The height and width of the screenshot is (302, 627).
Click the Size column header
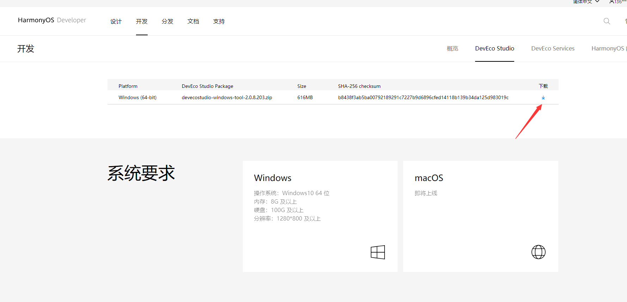302,86
